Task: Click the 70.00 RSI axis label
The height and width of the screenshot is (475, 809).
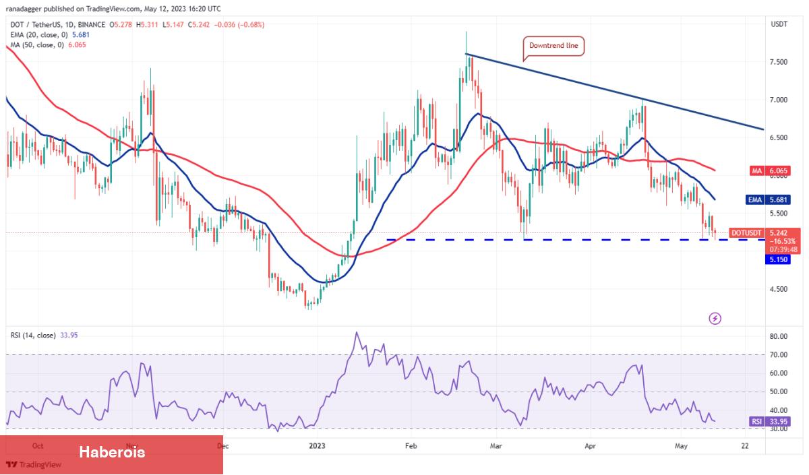Action: point(779,354)
